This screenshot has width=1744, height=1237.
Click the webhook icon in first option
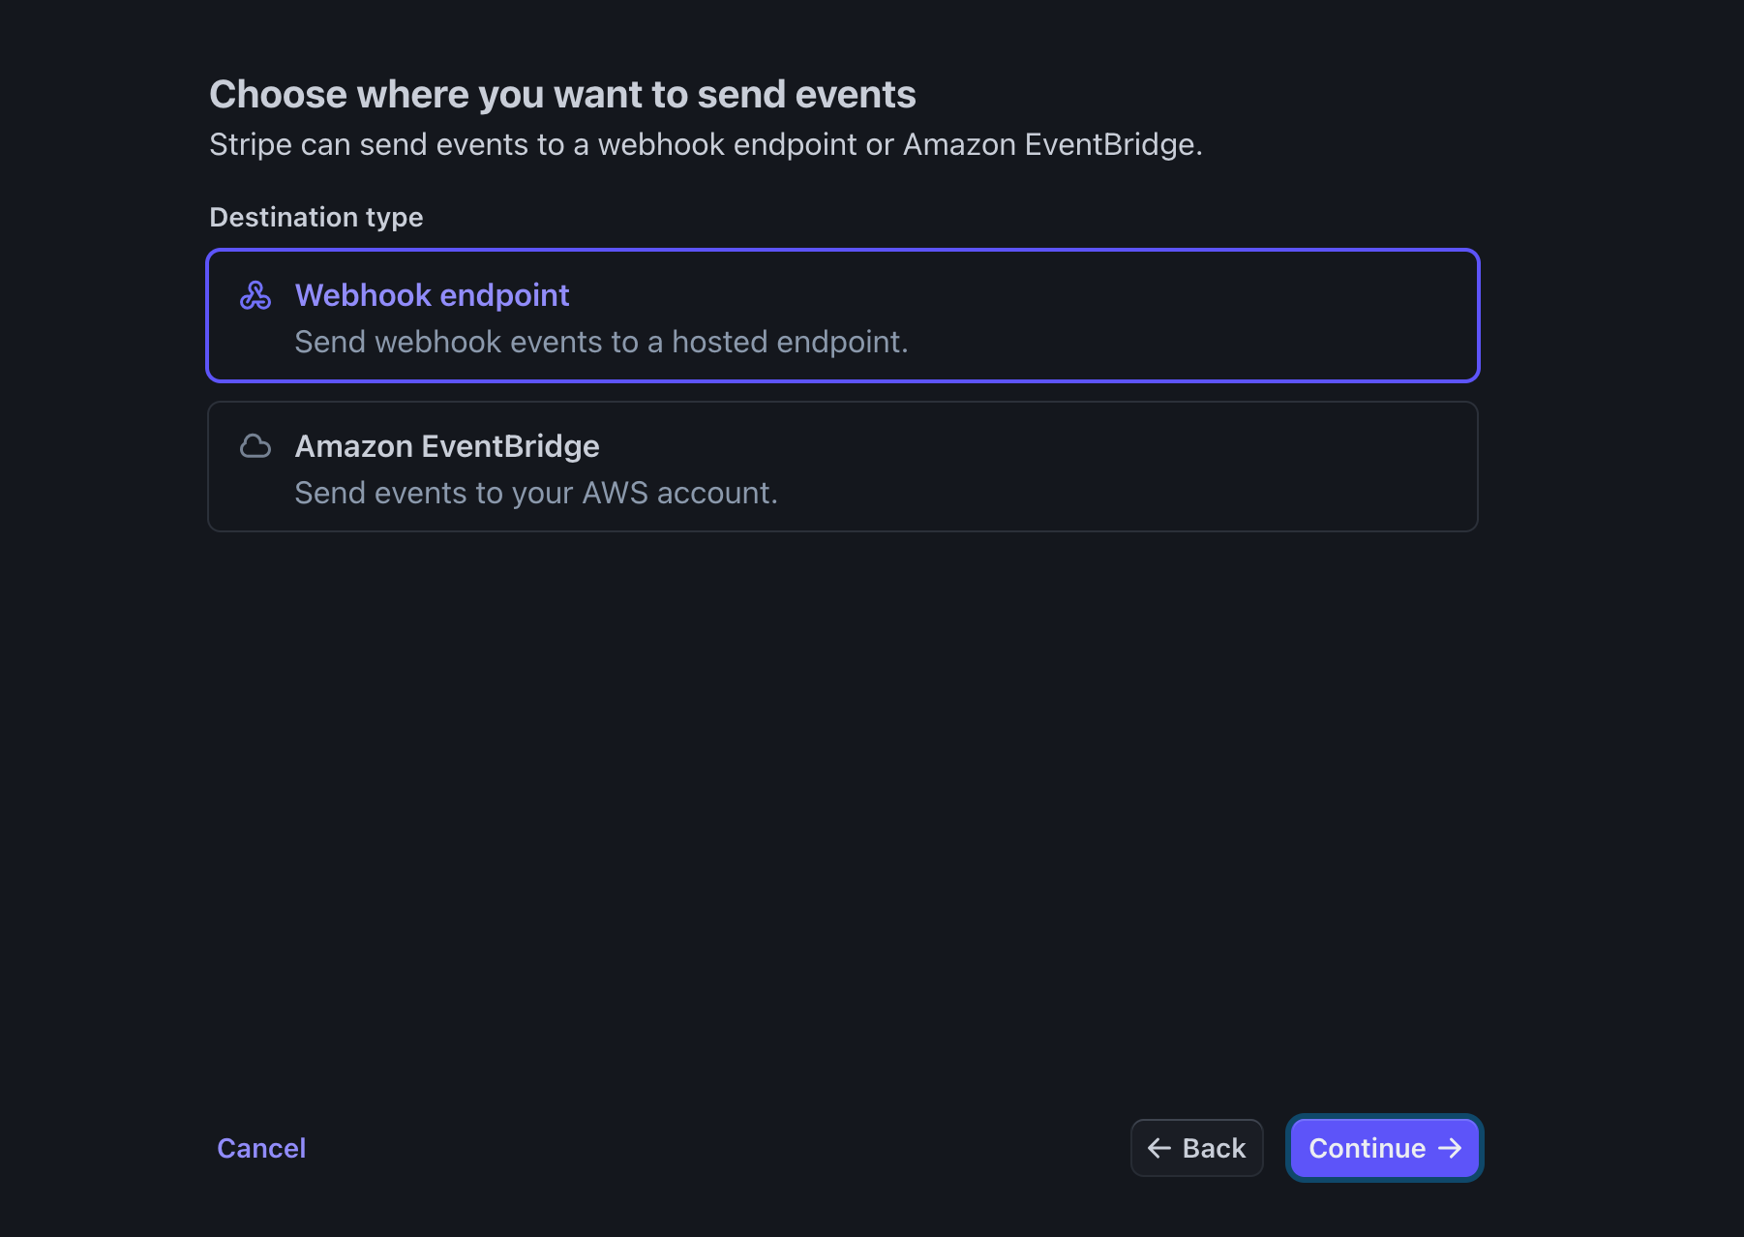point(256,295)
